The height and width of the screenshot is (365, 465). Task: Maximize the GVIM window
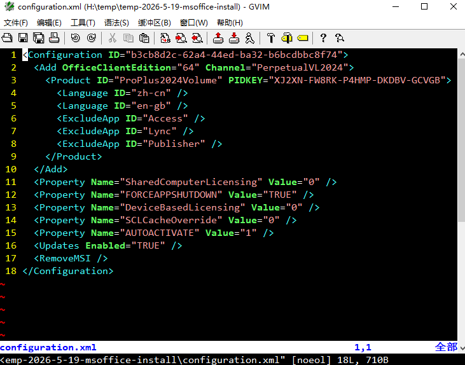(x=424, y=6)
